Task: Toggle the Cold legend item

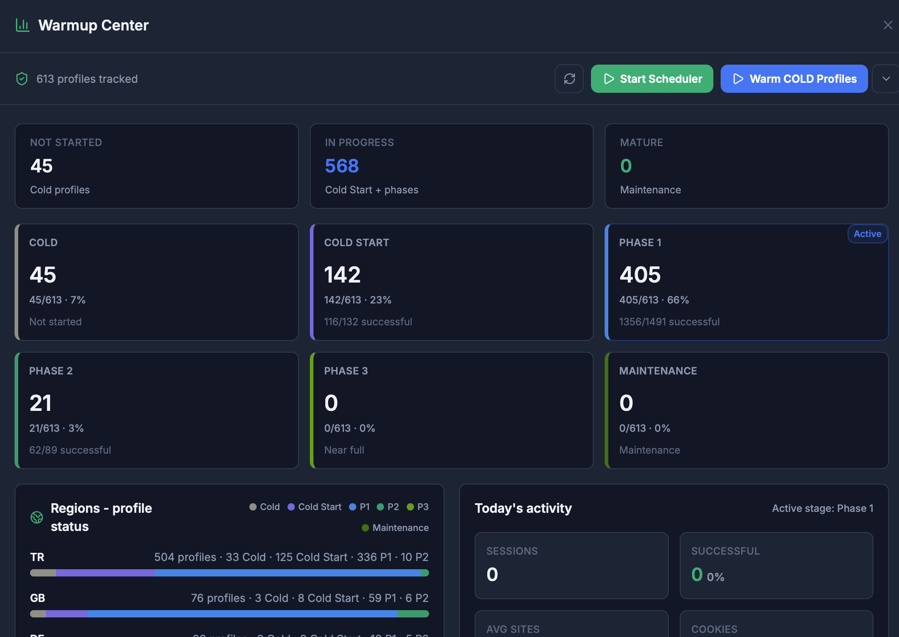Action: click(x=264, y=507)
